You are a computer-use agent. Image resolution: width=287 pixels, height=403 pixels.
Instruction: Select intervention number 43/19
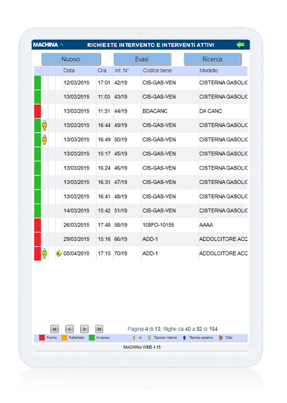121,97
